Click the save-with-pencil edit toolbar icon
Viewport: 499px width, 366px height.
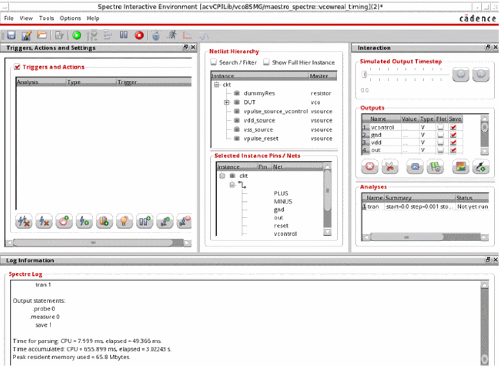[x=27, y=36]
